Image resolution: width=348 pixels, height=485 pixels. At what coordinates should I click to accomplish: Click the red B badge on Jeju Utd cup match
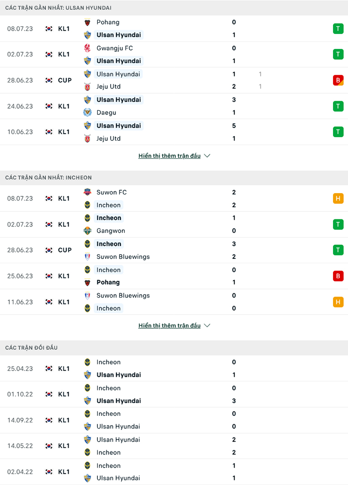point(338,80)
